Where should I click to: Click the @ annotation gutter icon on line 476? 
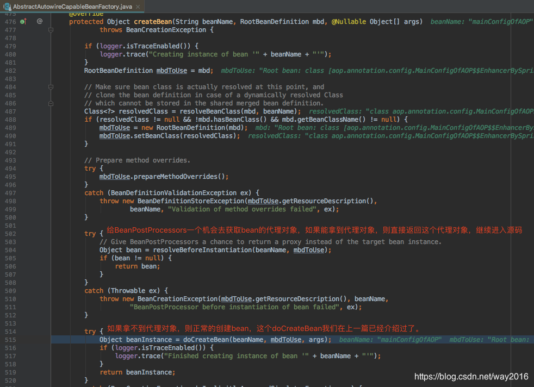(40, 21)
